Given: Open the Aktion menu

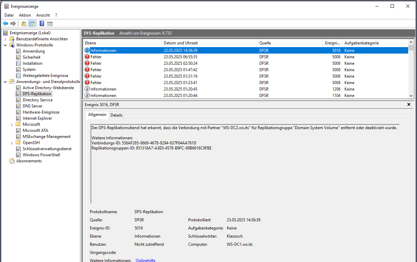Looking at the screenshot, I should [25, 15].
